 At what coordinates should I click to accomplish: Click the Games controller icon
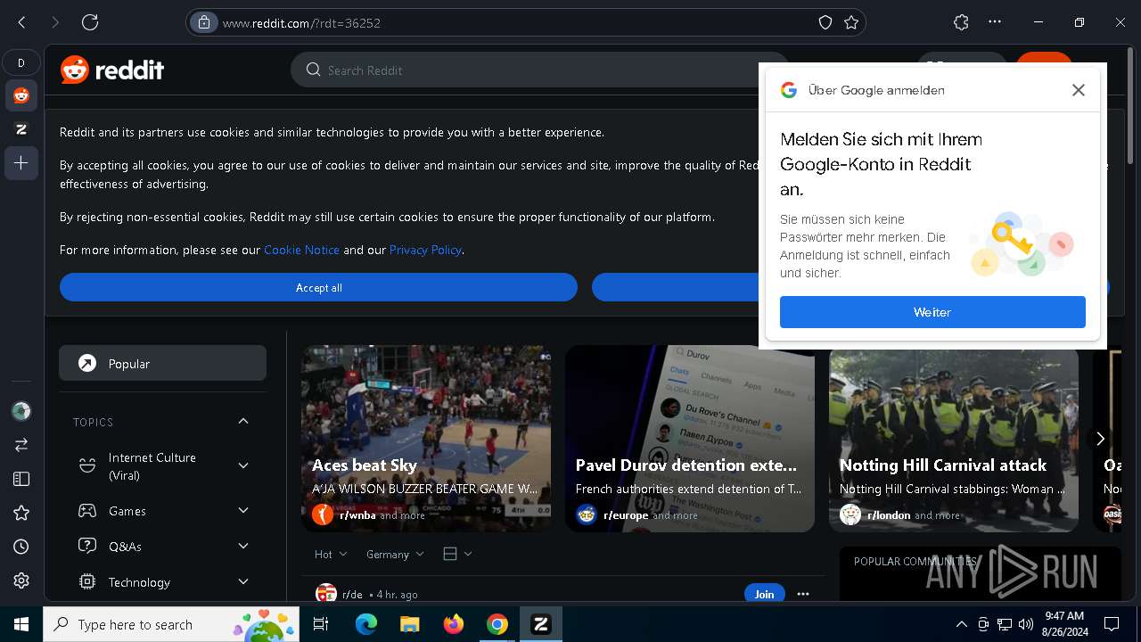(x=87, y=511)
